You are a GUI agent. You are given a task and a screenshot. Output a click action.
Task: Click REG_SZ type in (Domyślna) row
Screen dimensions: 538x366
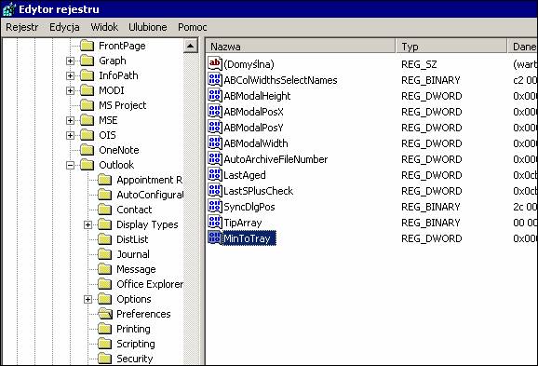click(419, 64)
